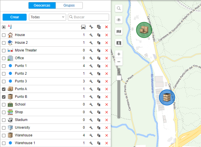The image size is (201, 147).
Task: Zoom in on the map
Action: pos(119,54)
